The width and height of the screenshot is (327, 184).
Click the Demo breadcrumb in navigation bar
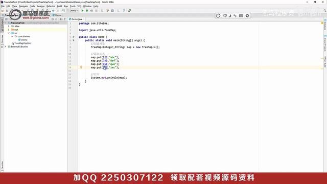[x=57, y=15]
